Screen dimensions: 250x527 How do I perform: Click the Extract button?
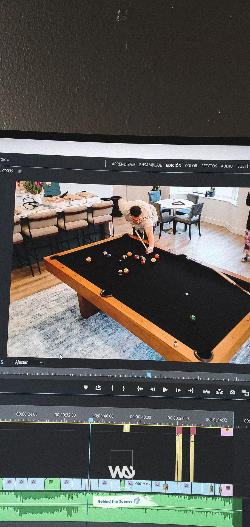[x=220, y=391]
